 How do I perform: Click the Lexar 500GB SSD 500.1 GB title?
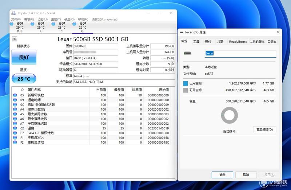[x=93, y=39]
